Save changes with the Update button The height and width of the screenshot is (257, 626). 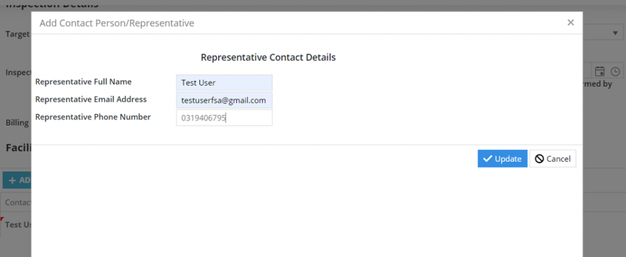click(x=503, y=159)
